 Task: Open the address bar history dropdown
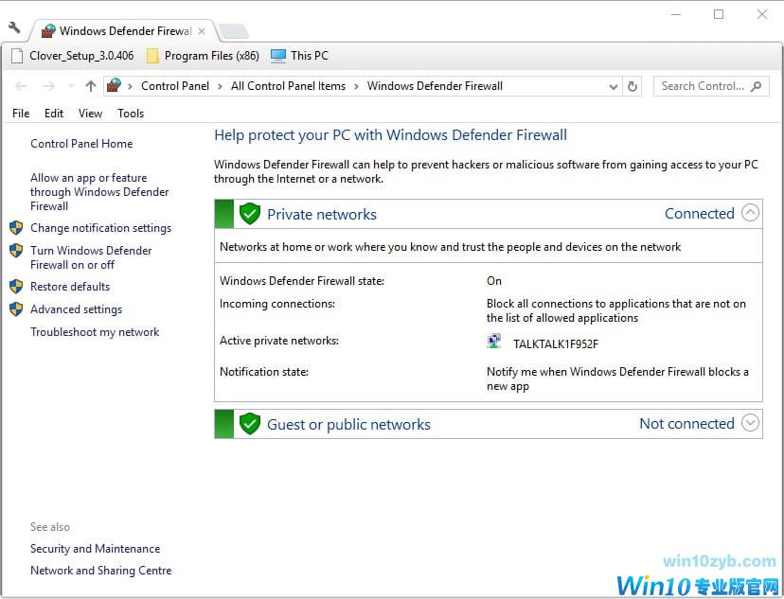(x=614, y=86)
